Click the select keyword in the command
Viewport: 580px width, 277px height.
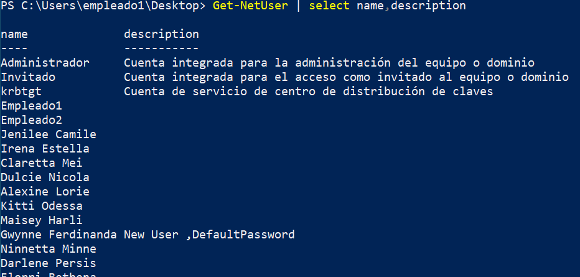pyautogui.click(x=329, y=6)
